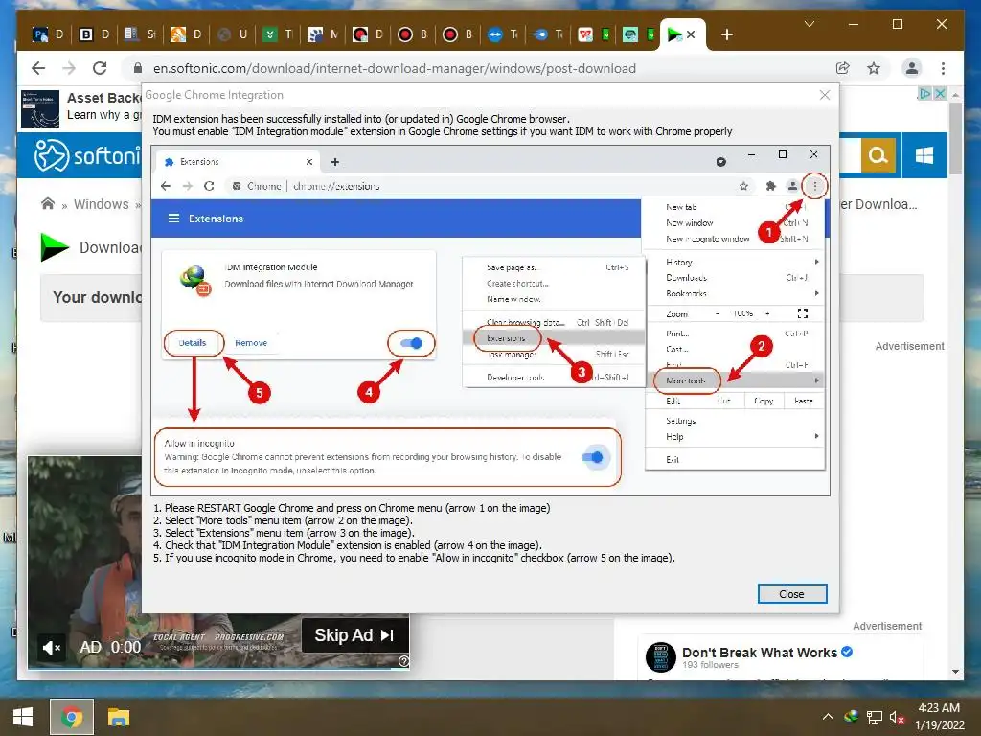
Task: Click the Asset Back ad thumbnail
Action: 40,108
